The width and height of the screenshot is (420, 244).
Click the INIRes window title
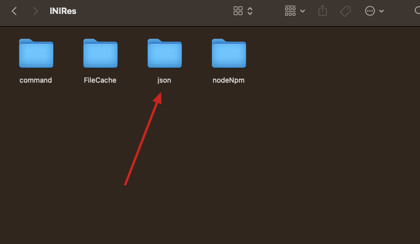coord(63,11)
